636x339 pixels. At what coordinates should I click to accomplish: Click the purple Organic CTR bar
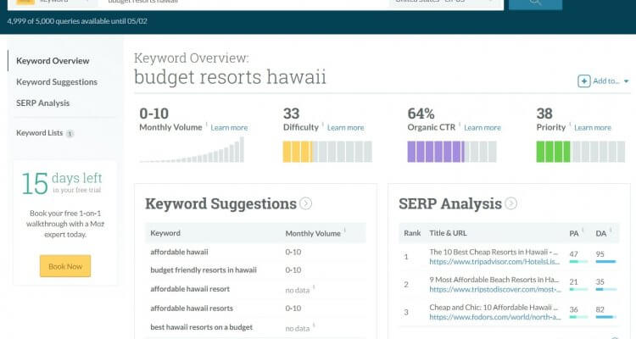tap(452, 152)
